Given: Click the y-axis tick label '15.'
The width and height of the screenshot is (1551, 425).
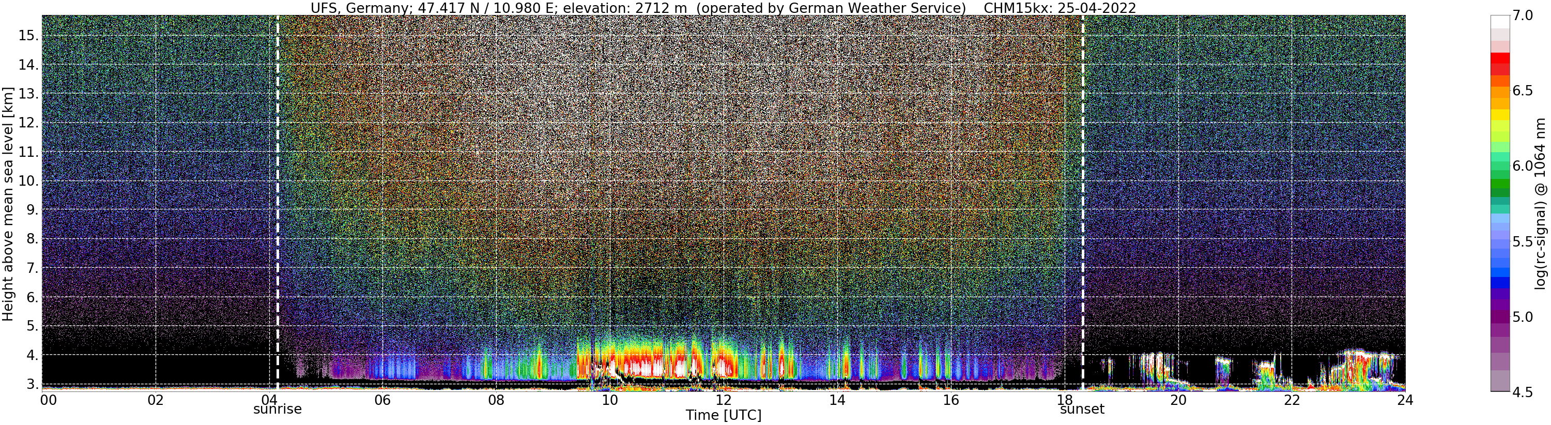Looking at the screenshot, I should (28, 36).
